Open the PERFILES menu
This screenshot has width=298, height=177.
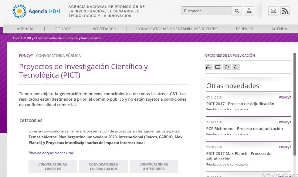pos(244,29)
